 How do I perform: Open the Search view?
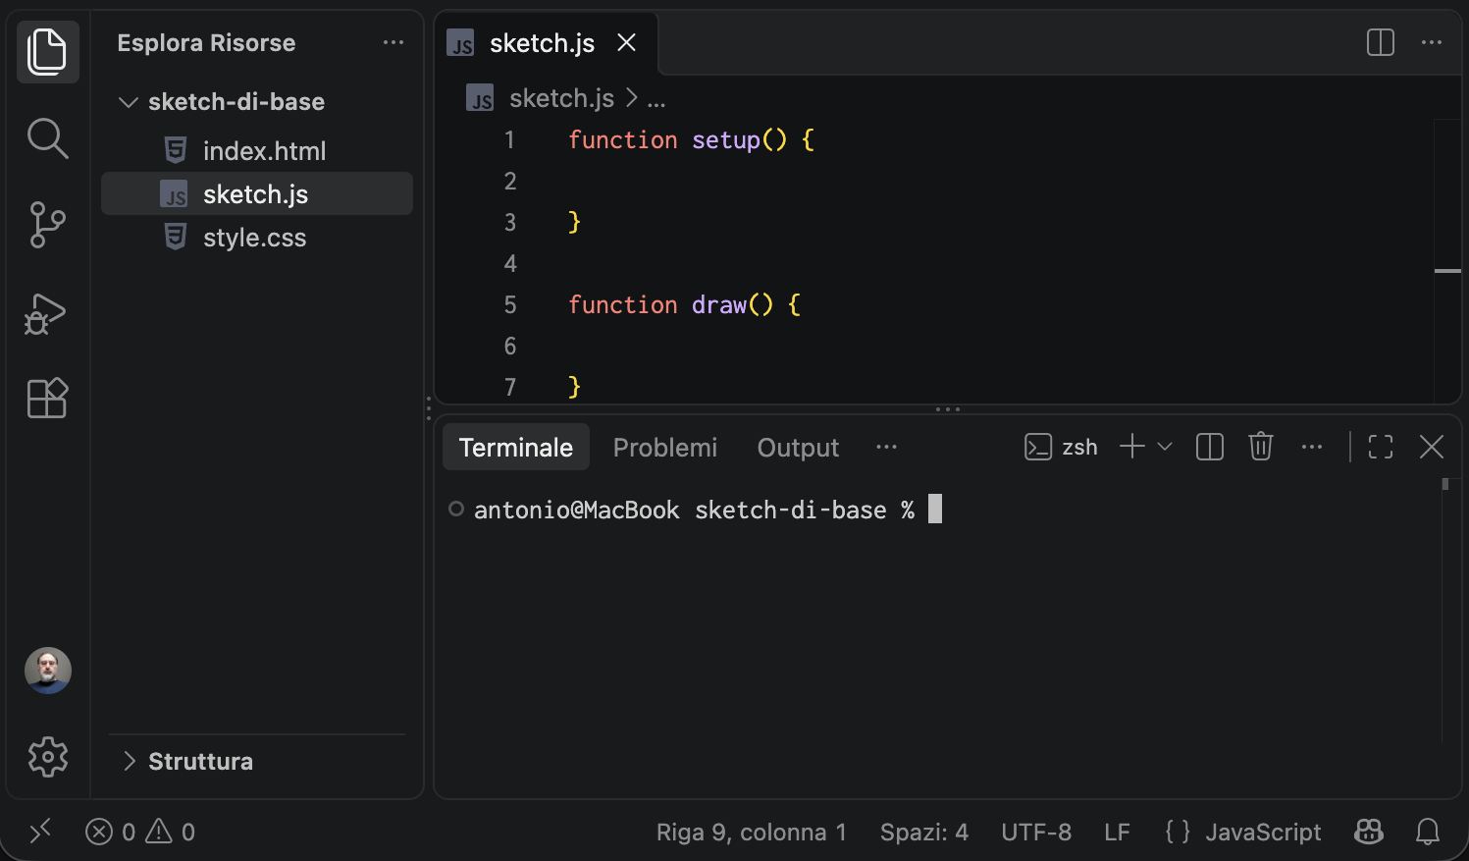pos(48,138)
